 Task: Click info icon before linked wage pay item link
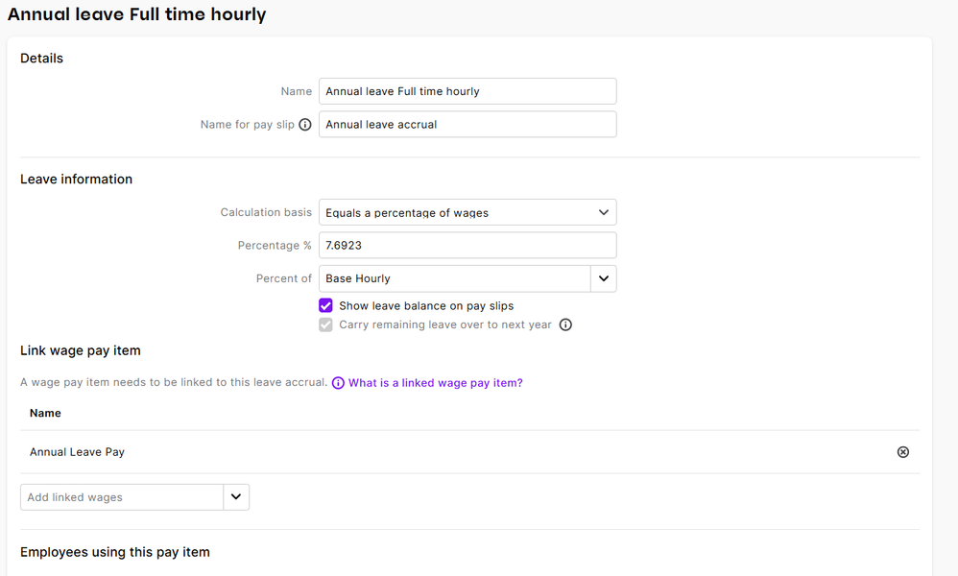pyautogui.click(x=338, y=383)
